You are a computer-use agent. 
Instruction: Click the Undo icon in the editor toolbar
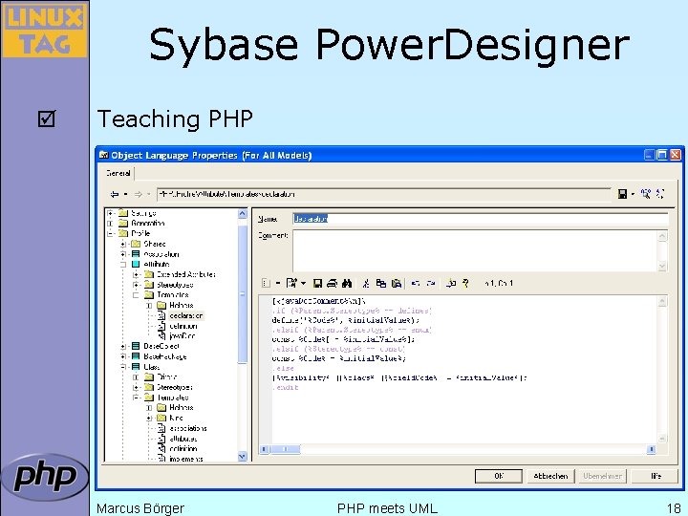[x=416, y=284]
